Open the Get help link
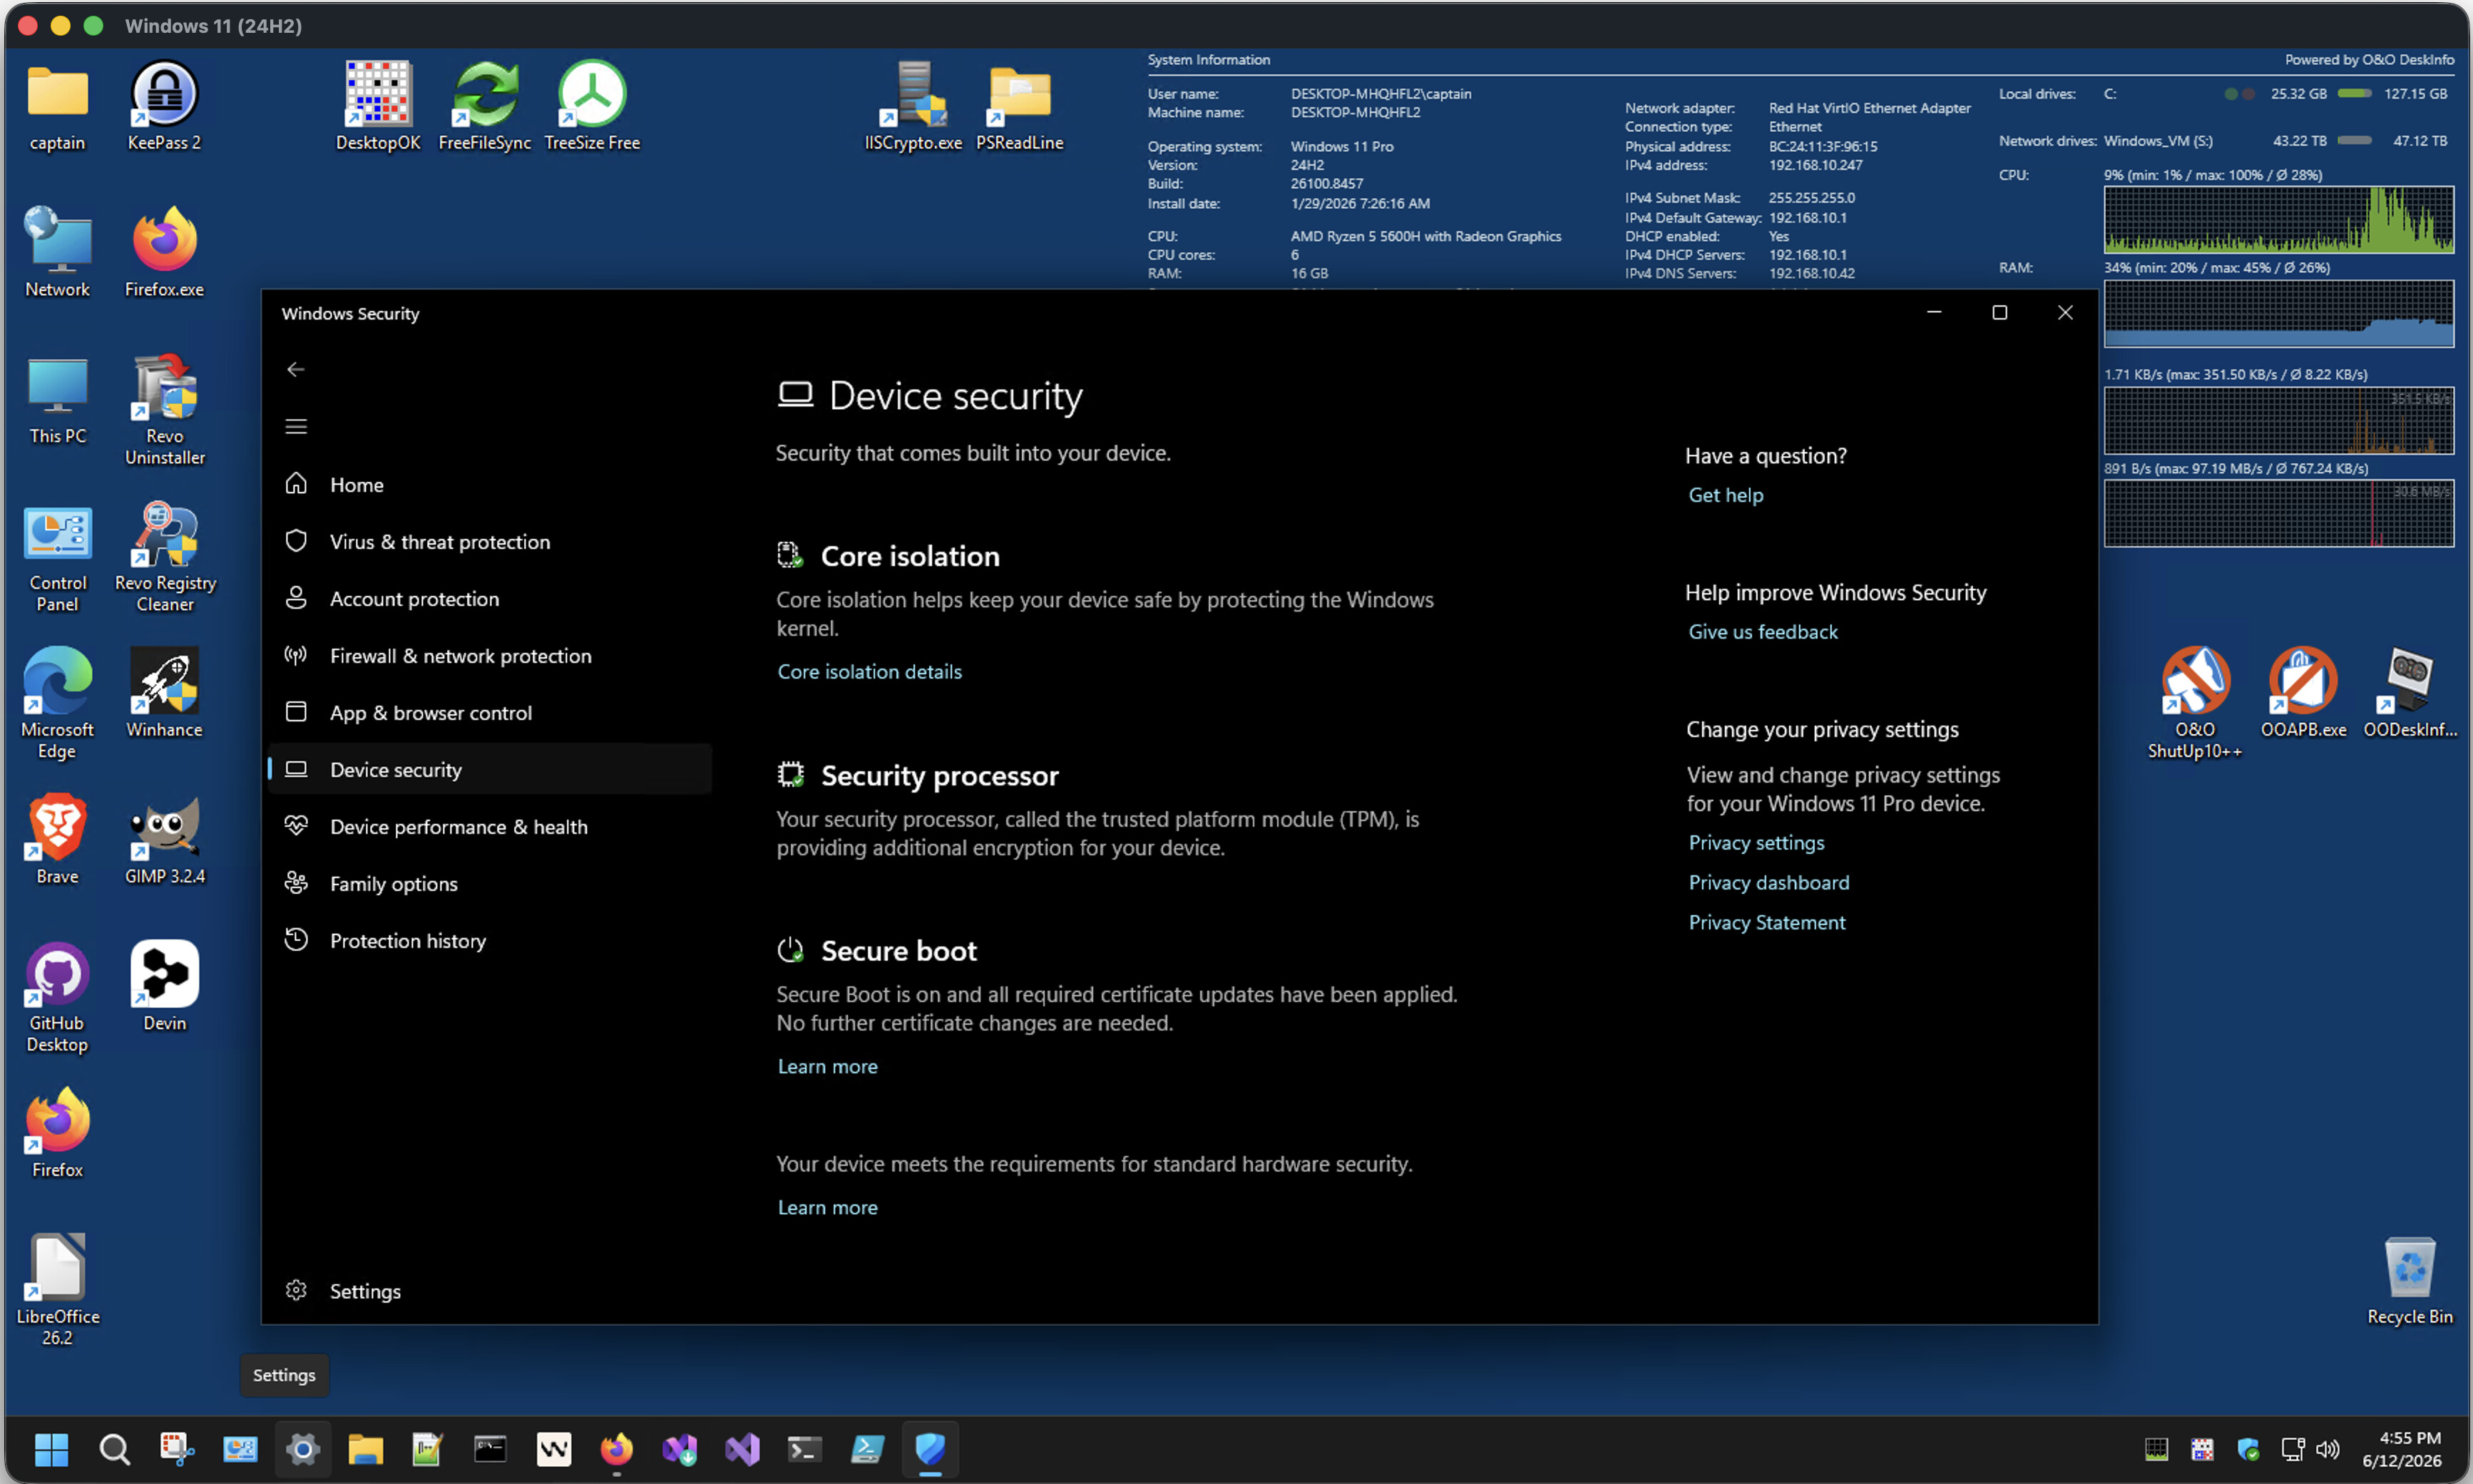Image resolution: width=2473 pixels, height=1484 pixels. 1726,495
